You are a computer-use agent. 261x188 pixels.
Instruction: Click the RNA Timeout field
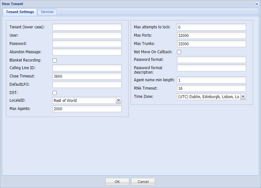click(x=211, y=88)
